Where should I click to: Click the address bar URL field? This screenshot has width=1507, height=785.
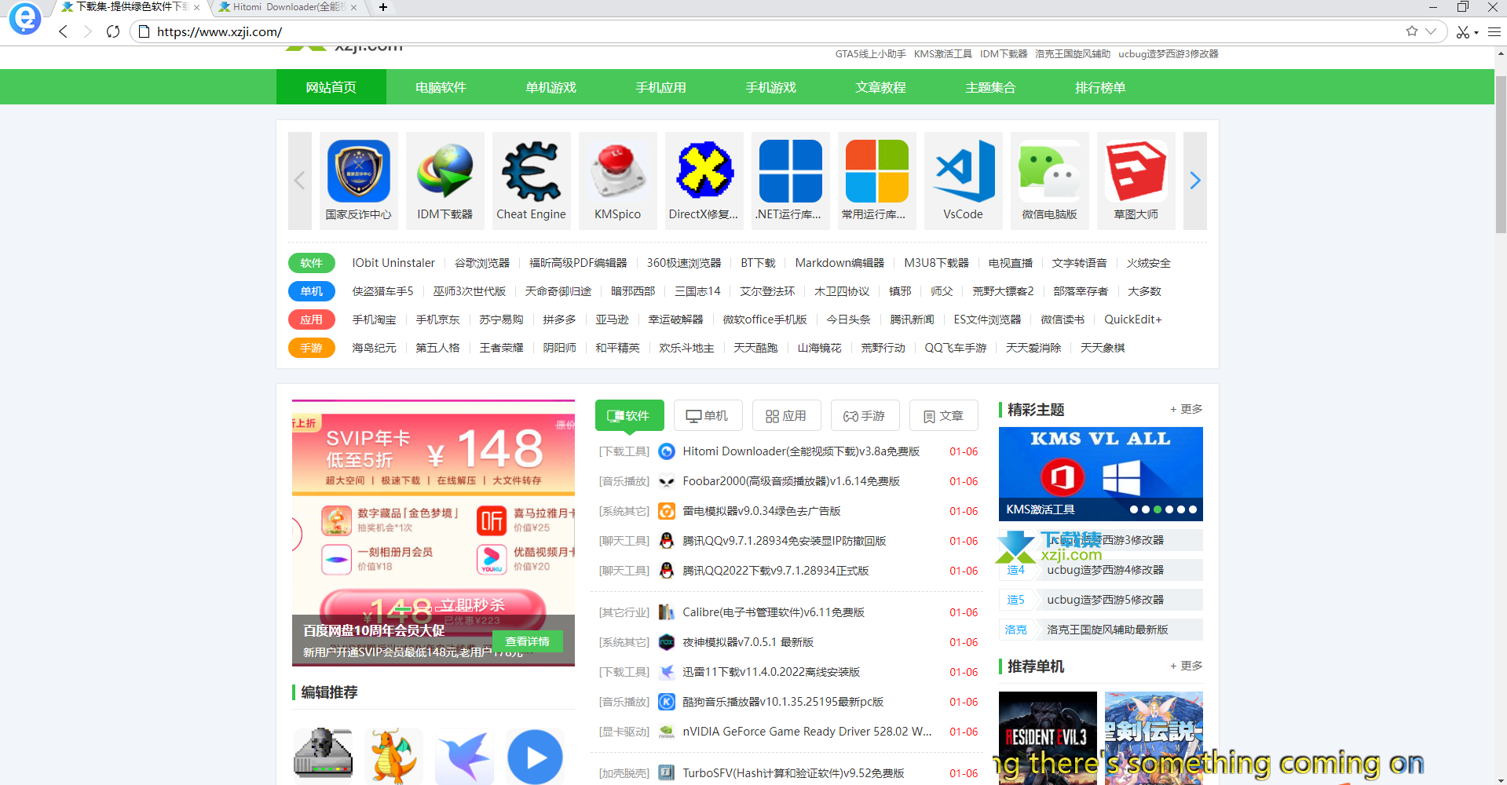770,31
